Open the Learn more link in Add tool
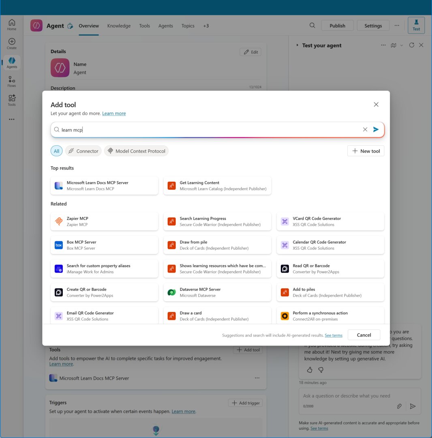Screen dimensions: 432x438 point(114,113)
